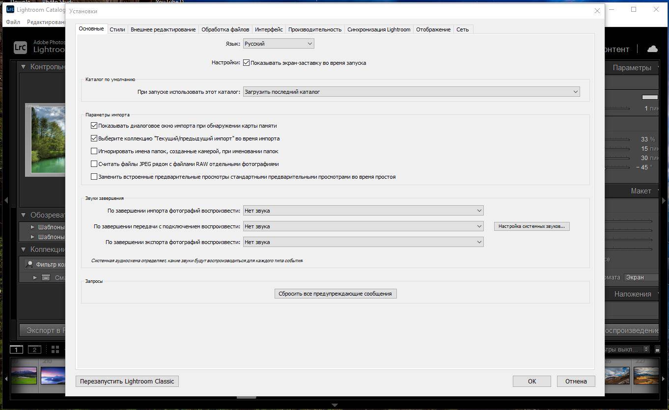Click the slider beside the 33 % value
The width and height of the screenshot is (669, 410).
point(617,139)
